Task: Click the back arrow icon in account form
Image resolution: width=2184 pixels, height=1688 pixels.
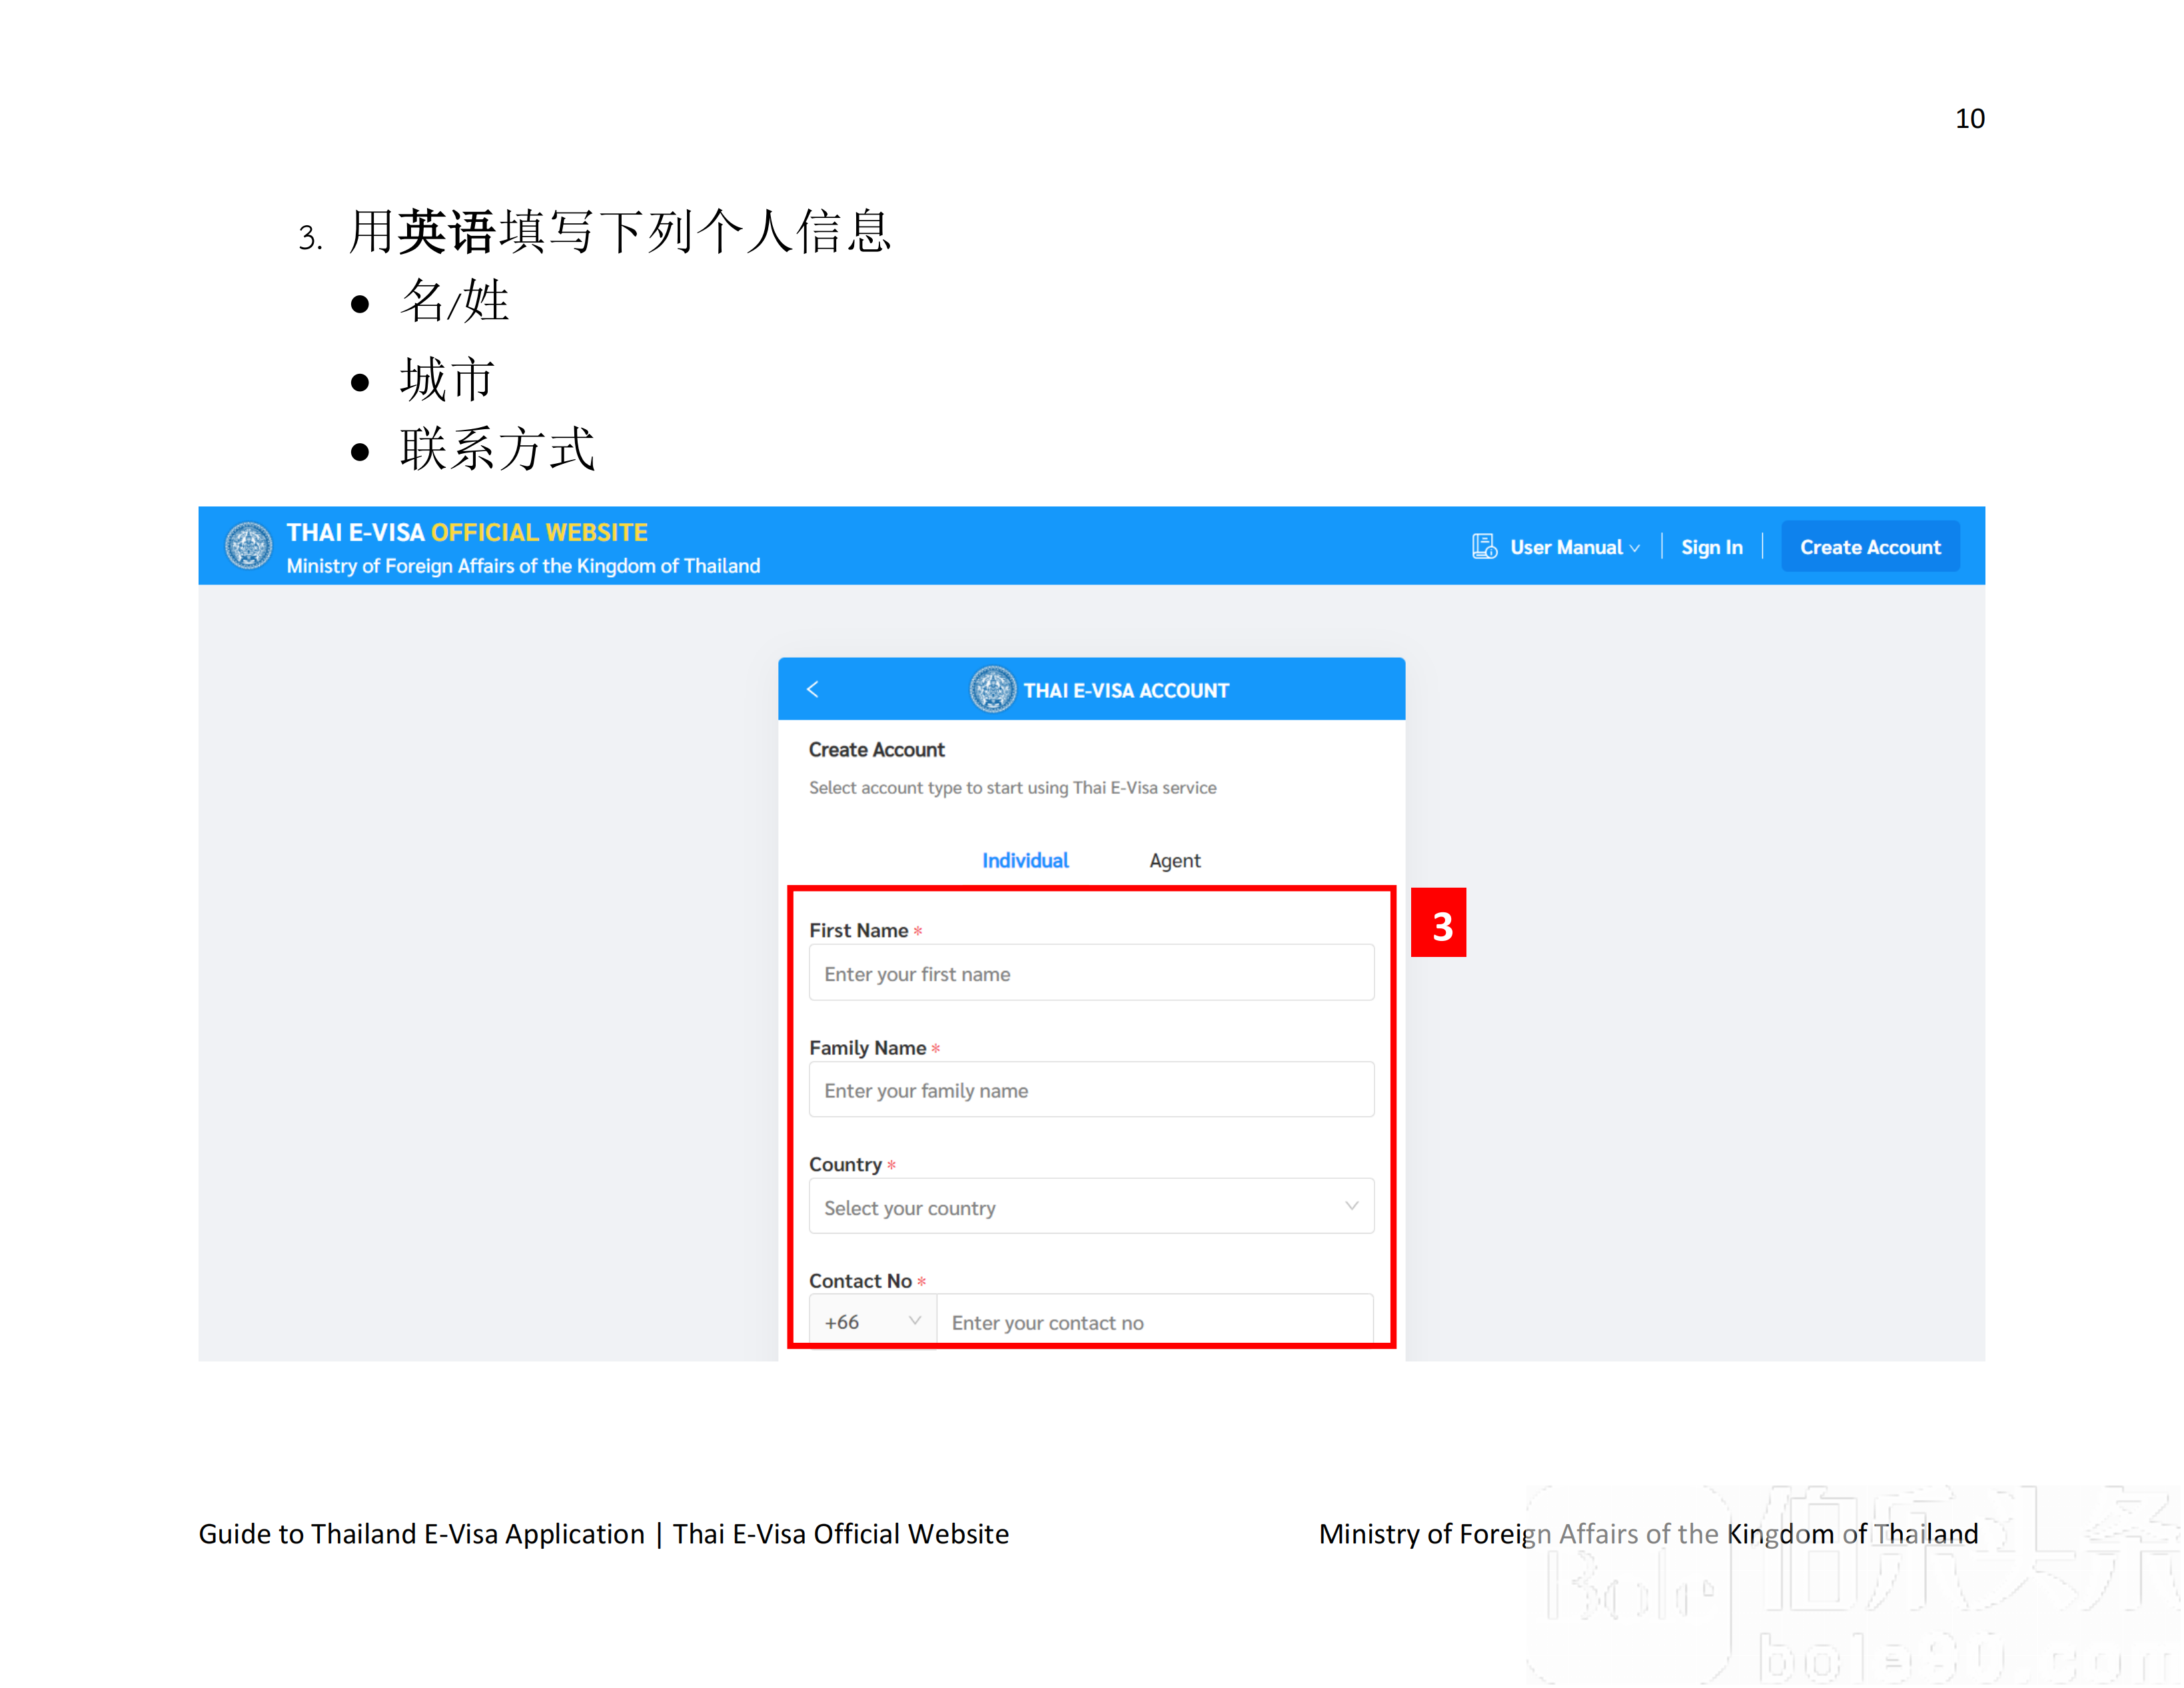Action: [814, 690]
